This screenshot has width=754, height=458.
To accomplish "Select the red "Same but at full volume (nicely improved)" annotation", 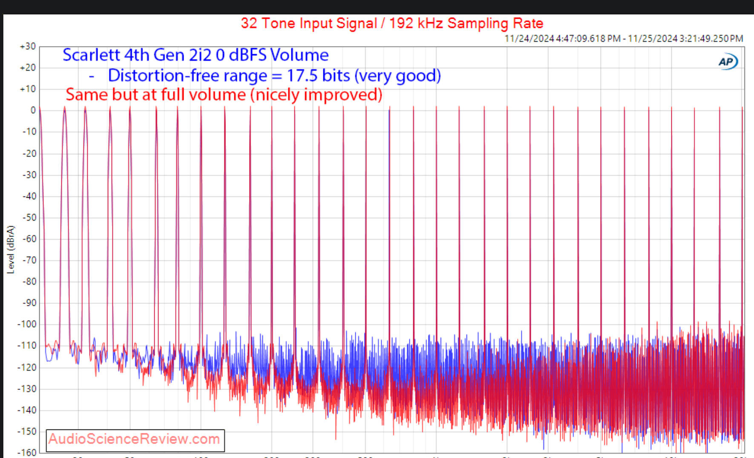I will coord(224,95).
